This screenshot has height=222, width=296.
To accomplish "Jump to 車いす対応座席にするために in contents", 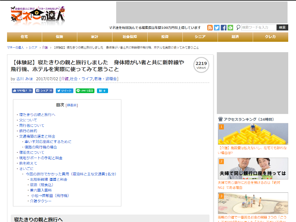I will pos(48,142).
